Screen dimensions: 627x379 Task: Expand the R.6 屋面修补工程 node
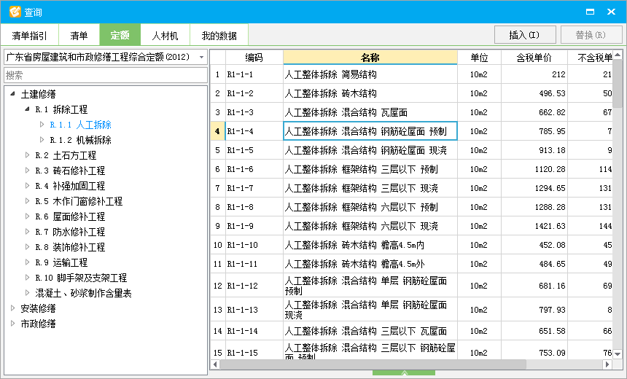coord(27,216)
